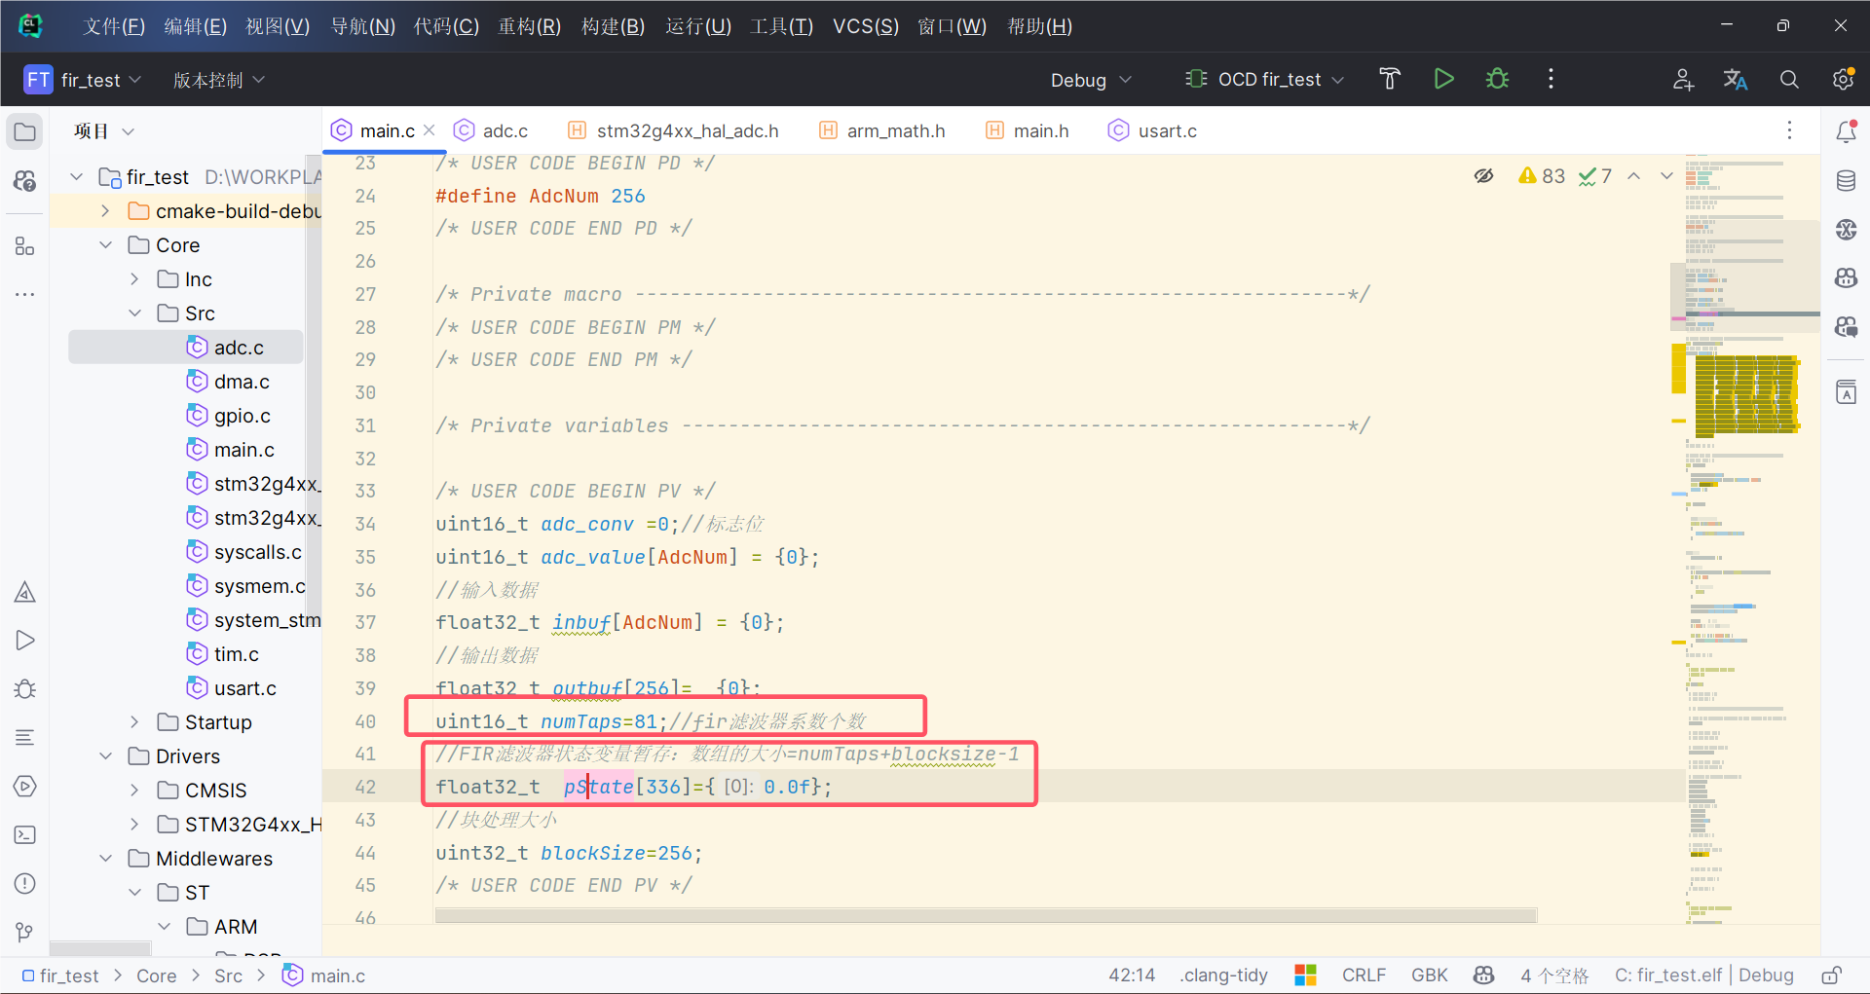Open the Services tool window icon
Image resolution: width=1870 pixels, height=994 pixels.
25,787
